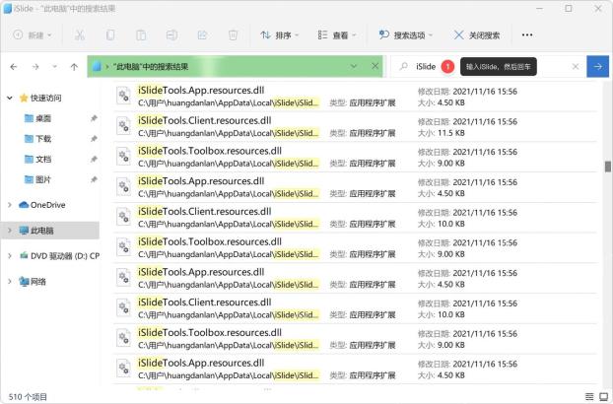This screenshot has height=404, width=613.
Task: Open the 桌面 desktop folder
Action: [x=37, y=118]
